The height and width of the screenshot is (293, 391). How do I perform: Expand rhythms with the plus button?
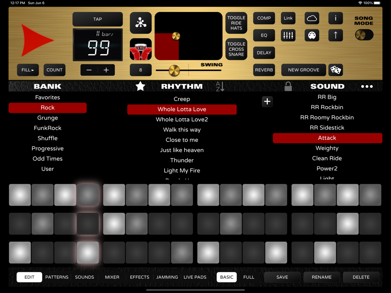click(x=267, y=102)
